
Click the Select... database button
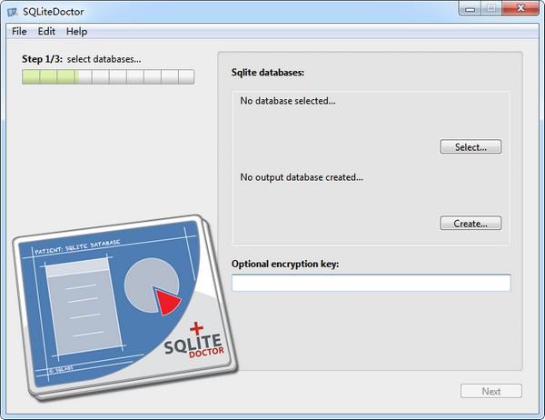tap(471, 147)
